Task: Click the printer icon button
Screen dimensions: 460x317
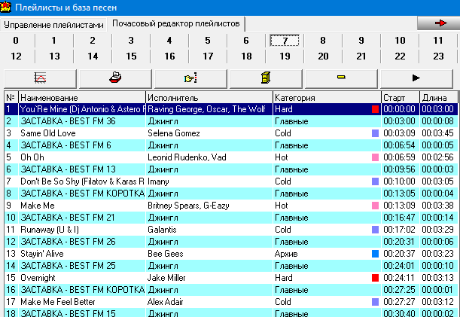Action: pos(115,78)
